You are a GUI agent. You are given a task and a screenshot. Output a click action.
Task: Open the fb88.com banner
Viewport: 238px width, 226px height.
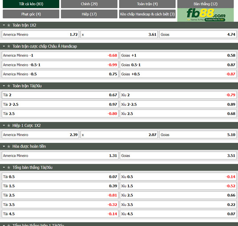click(x=206, y=15)
